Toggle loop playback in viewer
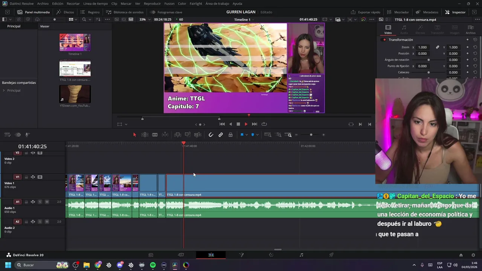 click(x=264, y=124)
